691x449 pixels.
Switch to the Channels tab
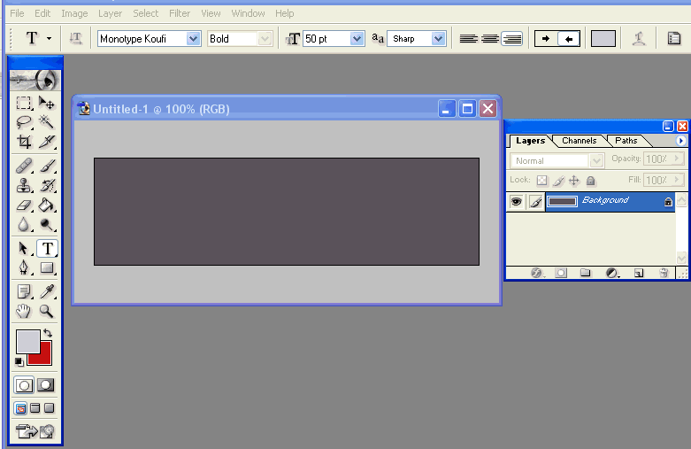coord(579,141)
